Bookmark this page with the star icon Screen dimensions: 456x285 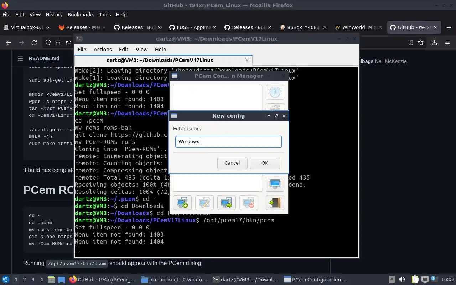[x=421, y=42]
